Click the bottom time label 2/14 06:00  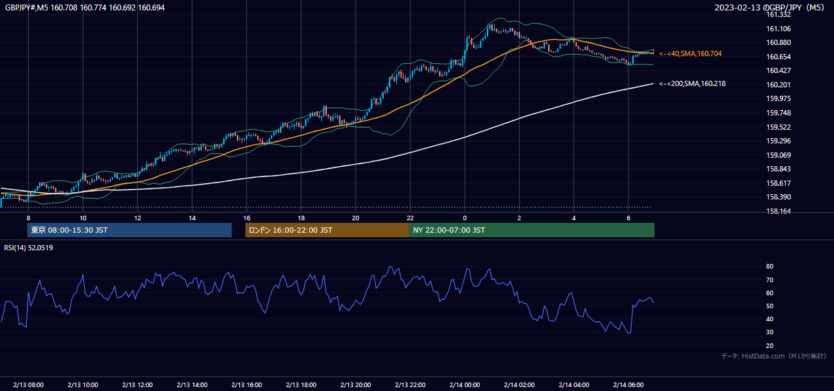[x=628, y=385]
